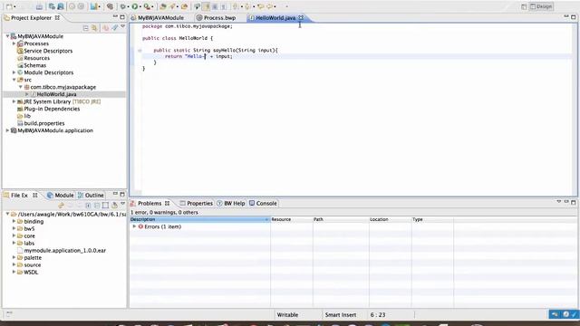Expand HelloWorld.java tree node arrow
This screenshot has height=326, width=580.
point(27,94)
